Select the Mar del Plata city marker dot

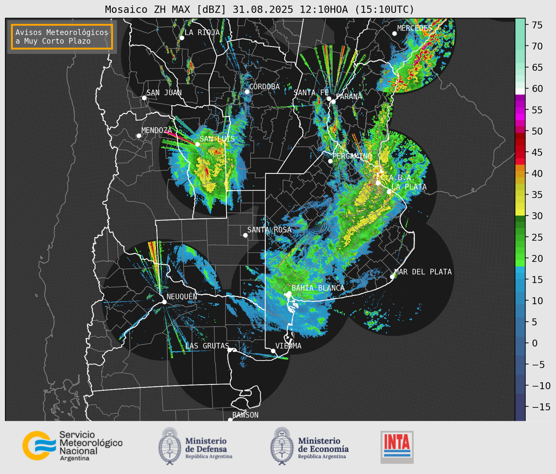point(392,277)
